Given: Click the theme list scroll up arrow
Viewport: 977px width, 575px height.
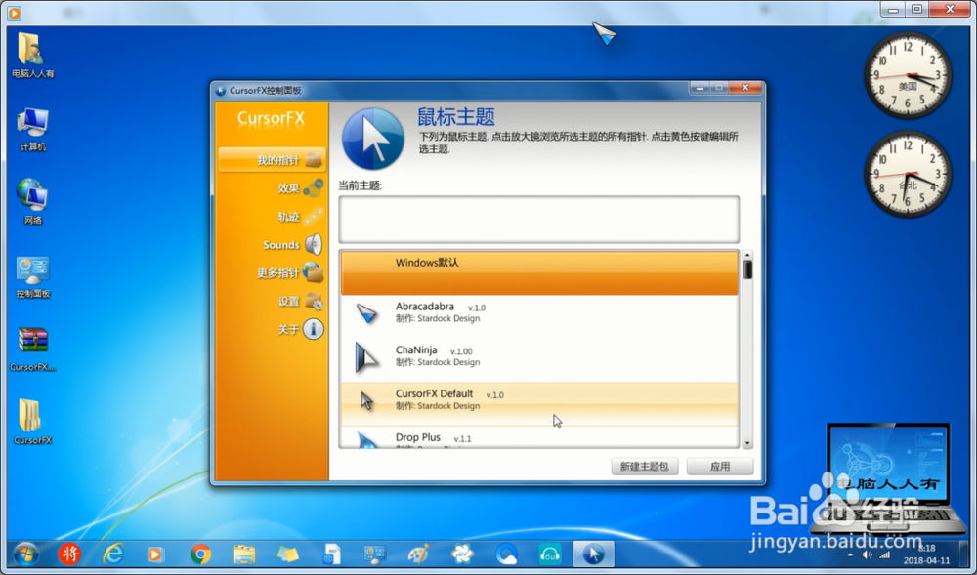Looking at the screenshot, I should [x=747, y=255].
